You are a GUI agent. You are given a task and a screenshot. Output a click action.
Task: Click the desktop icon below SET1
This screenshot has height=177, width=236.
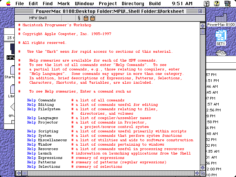[221, 53]
